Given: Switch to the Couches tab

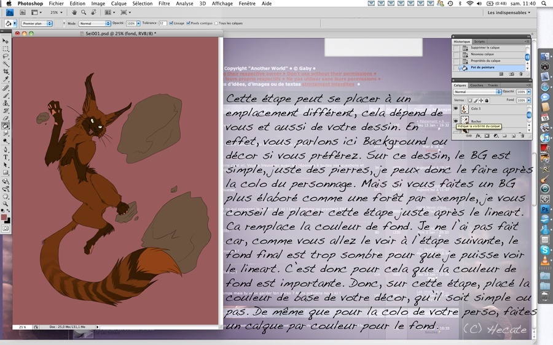Looking at the screenshot, I should [x=476, y=85].
